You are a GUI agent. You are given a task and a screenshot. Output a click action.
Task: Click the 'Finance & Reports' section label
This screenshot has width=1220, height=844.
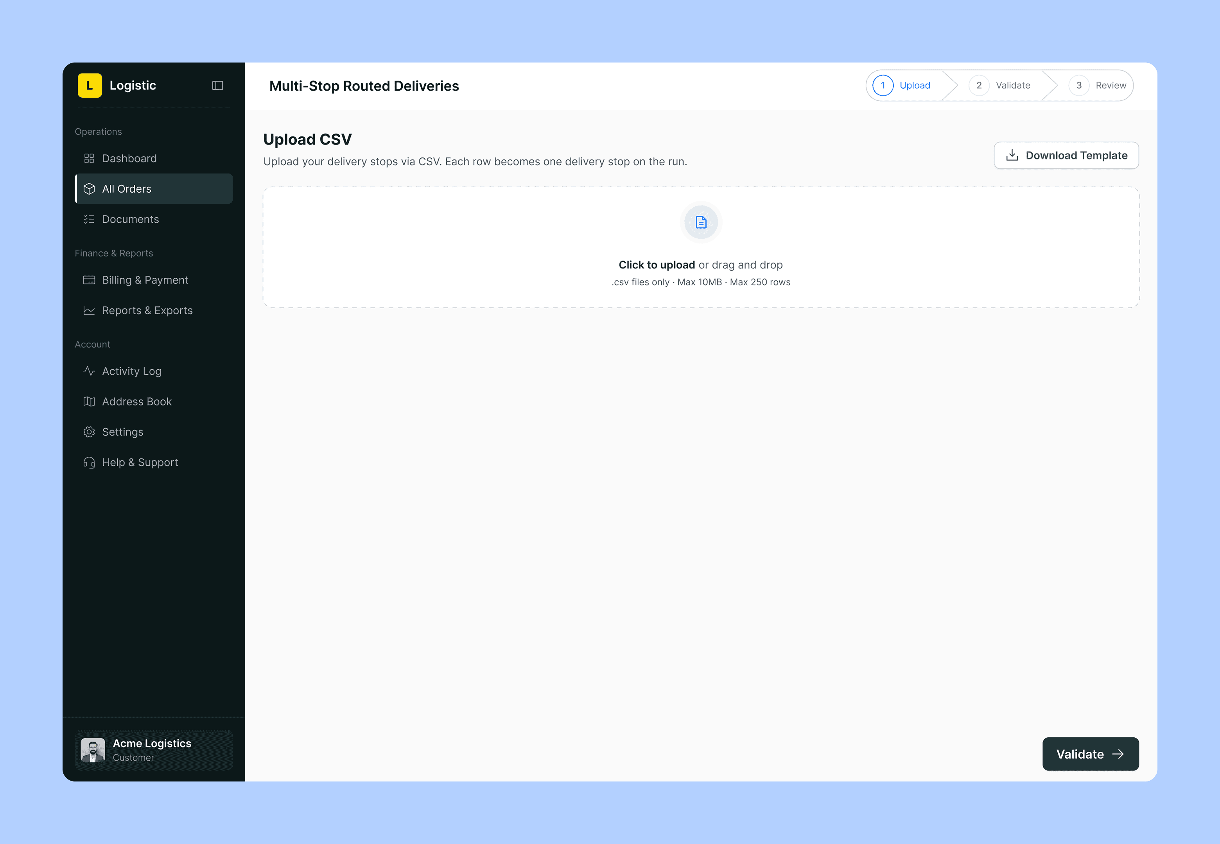tap(114, 253)
